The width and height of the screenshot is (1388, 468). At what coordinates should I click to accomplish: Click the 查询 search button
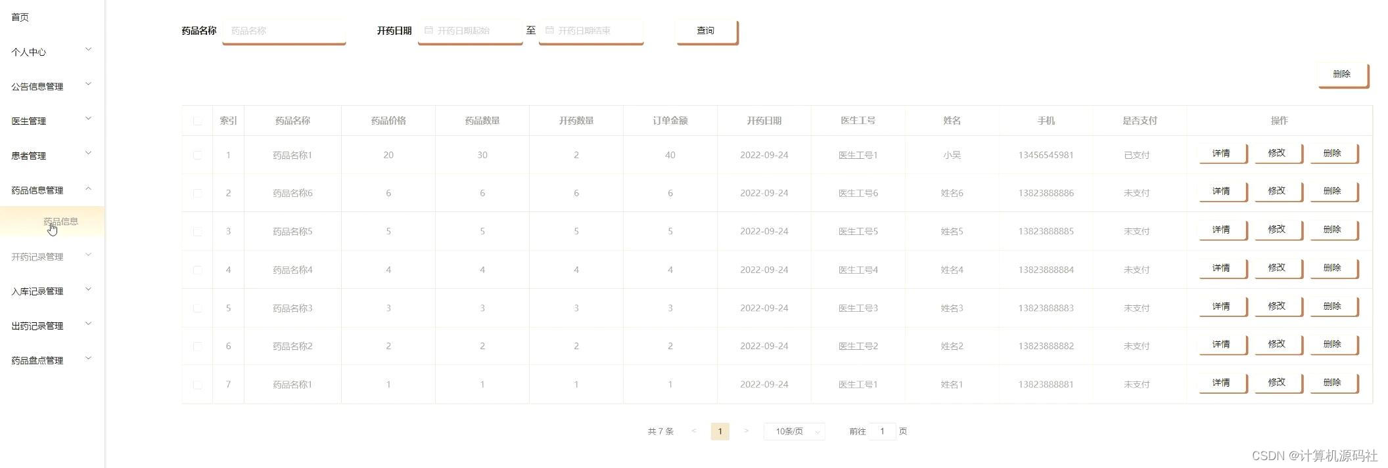point(706,32)
